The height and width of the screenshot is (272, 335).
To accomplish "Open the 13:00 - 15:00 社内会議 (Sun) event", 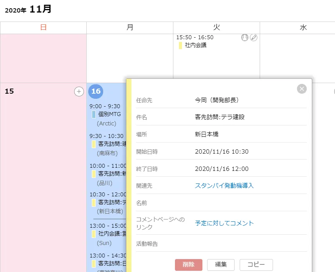I will coord(107,234).
